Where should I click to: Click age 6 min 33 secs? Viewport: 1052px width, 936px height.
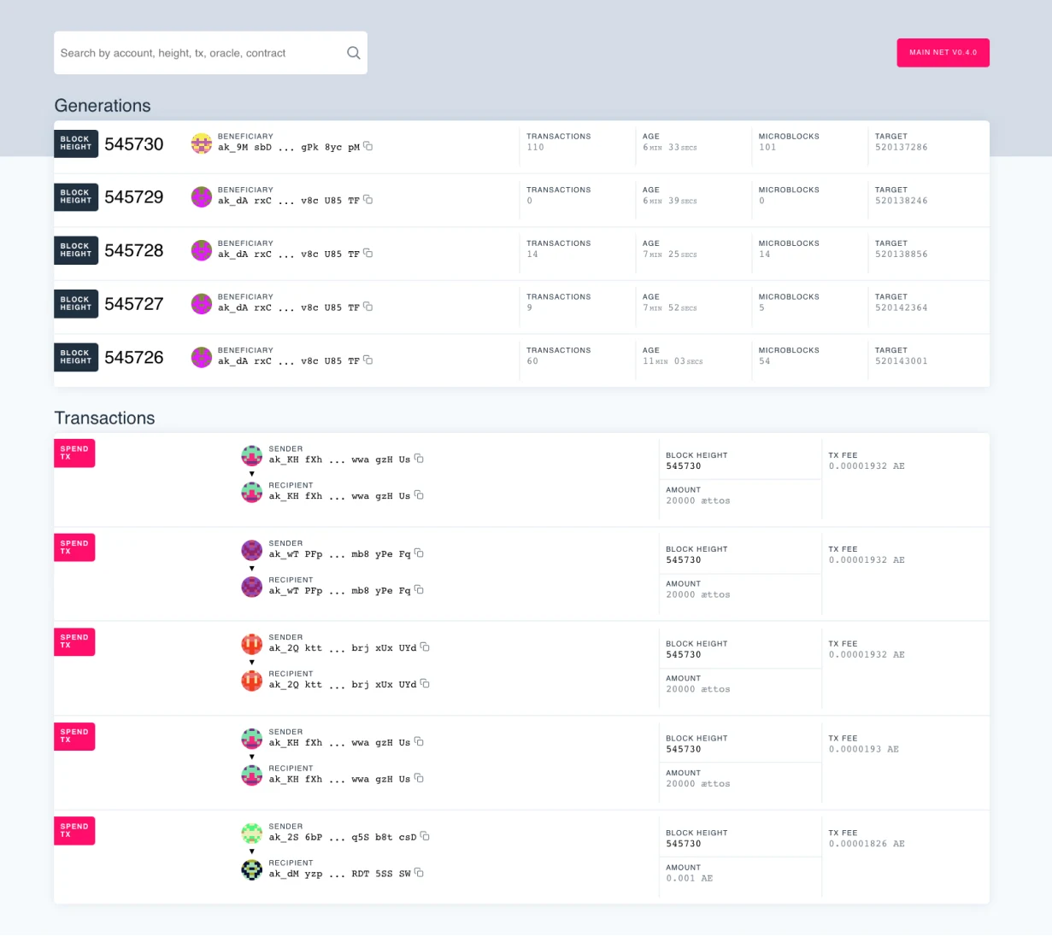click(670, 148)
